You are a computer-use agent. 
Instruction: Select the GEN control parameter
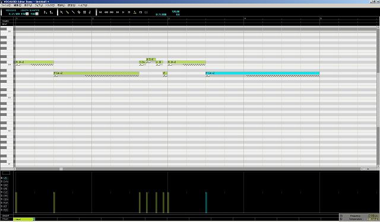(5, 200)
